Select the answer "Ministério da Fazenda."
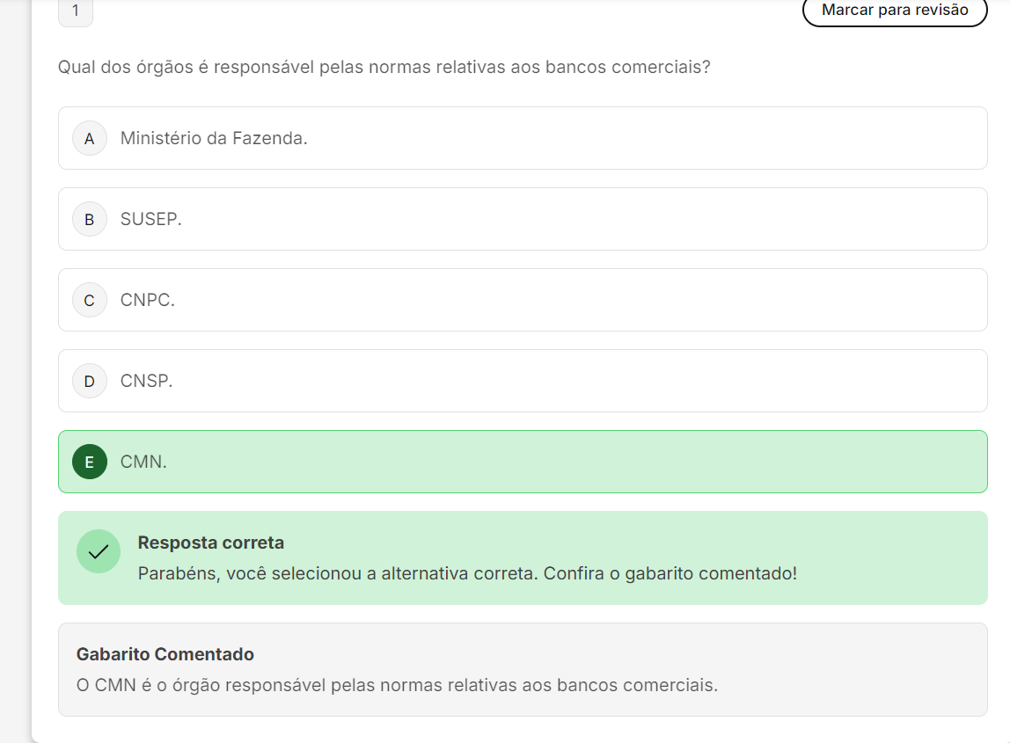The width and height of the screenshot is (1010, 743). click(x=214, y=139)
